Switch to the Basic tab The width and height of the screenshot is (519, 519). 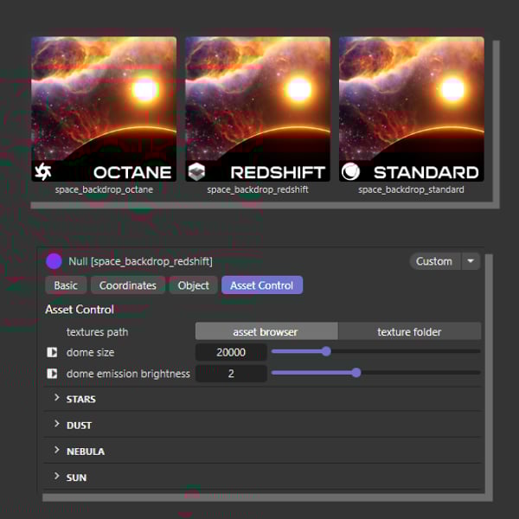tap(66, 285)
